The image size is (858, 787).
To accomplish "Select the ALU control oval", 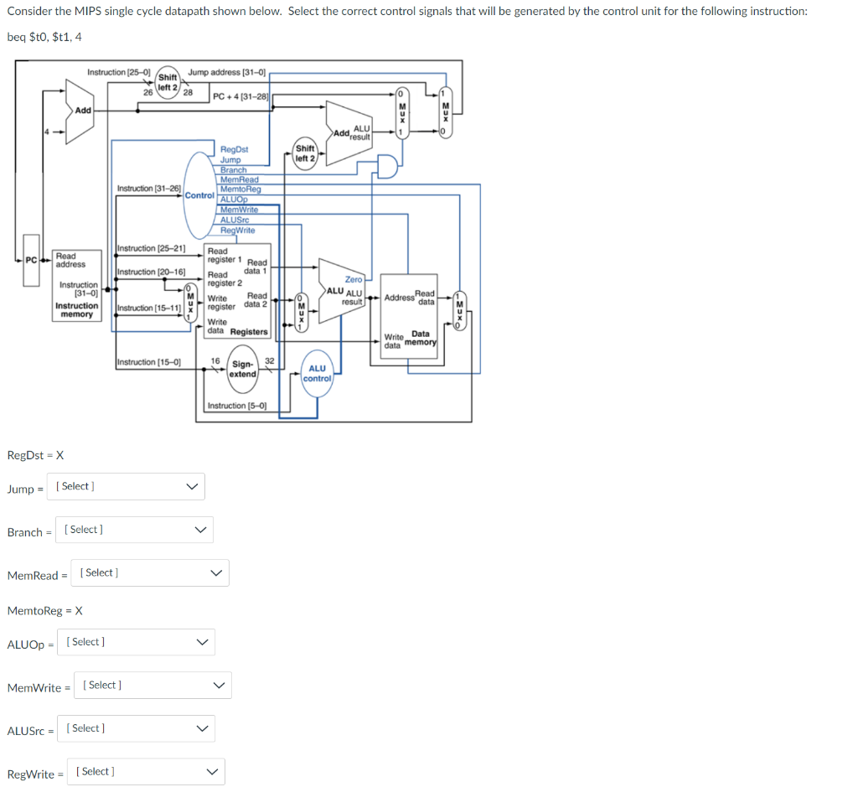I will point(317,371).
